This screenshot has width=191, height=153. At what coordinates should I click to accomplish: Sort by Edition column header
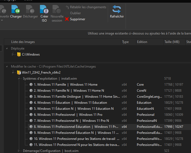click(x=150, y=42)
